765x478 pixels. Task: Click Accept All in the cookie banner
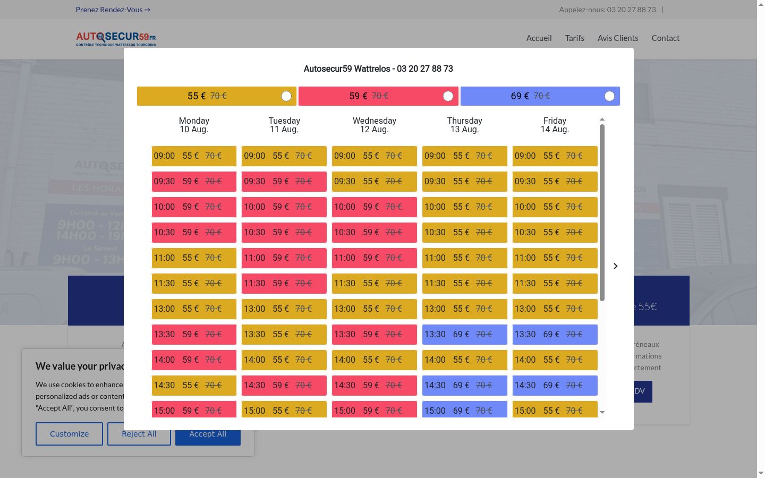pyautogui.click(x=208, y=434)
